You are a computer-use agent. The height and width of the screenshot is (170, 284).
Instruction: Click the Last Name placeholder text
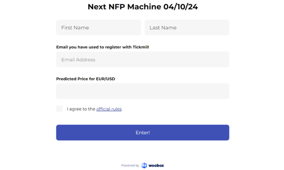point(163,28)
